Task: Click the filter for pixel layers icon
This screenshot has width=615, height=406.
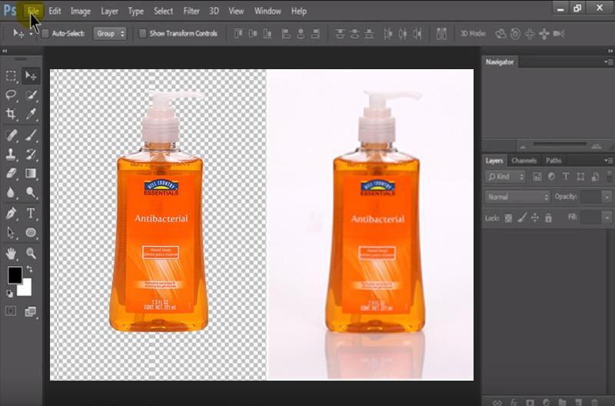Action: 537,177
